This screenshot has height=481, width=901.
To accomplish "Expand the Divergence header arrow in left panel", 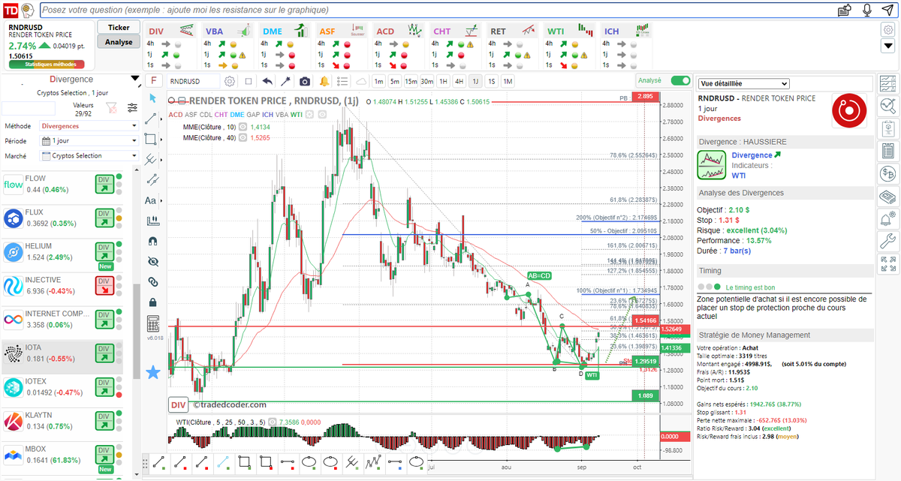I will pyautogui.click(x=135, y=78).
